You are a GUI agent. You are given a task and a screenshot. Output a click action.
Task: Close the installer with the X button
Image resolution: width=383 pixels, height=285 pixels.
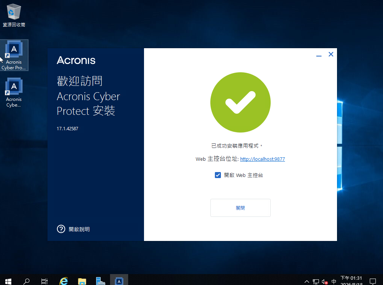point(331,54)
